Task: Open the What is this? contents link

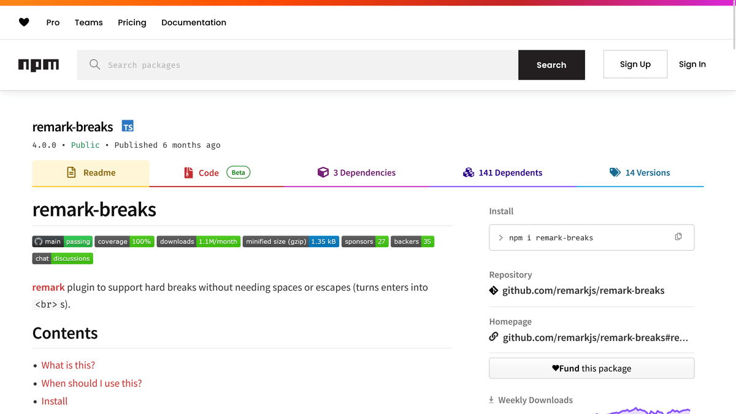Action: click(68, 365)
